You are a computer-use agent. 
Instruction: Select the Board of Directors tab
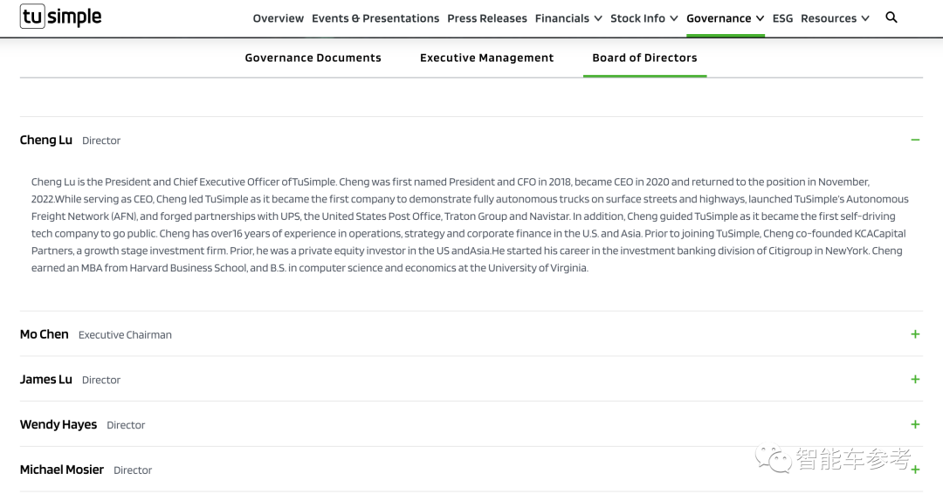click(x=644, y=58)
